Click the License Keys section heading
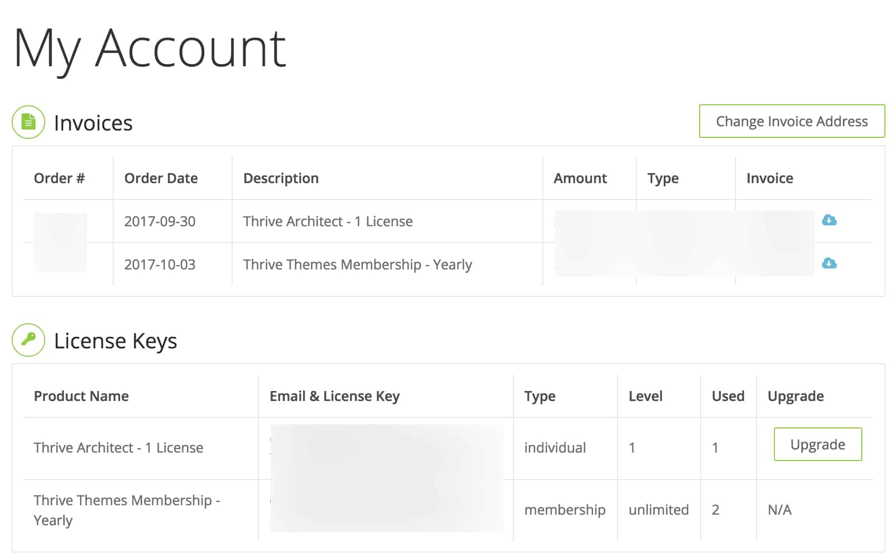The image size is (896, 560). [116, 341]
